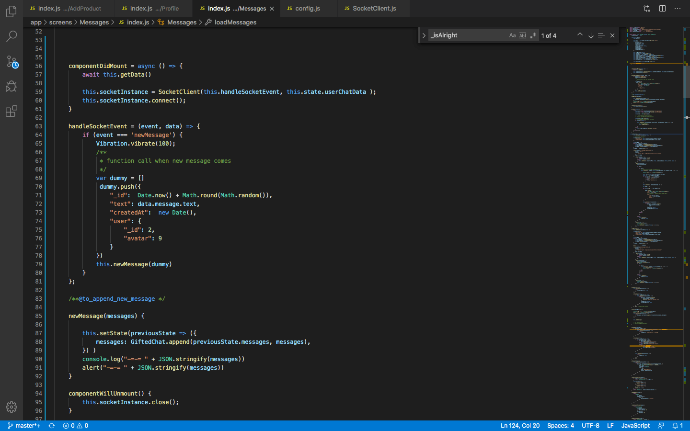This screenshot has height=431, width=690.
Task: Toggle Use Regular Expression in find
Action: [533, 35]
